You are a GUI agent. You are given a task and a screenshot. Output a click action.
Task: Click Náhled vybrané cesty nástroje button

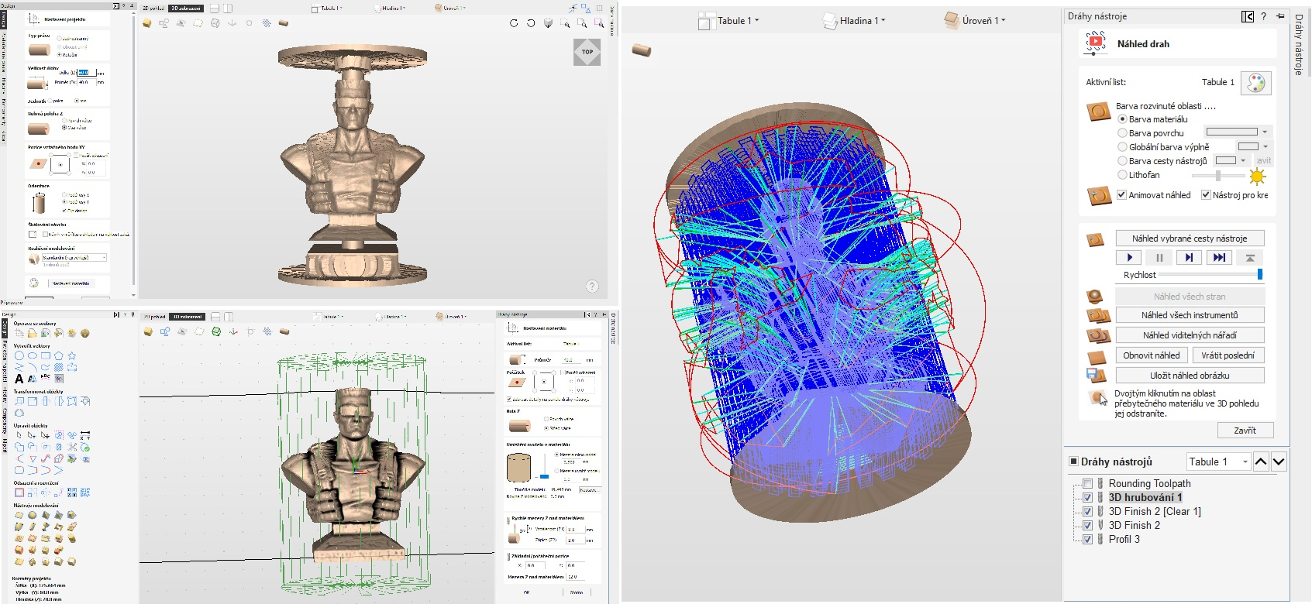coord(1190,239)
